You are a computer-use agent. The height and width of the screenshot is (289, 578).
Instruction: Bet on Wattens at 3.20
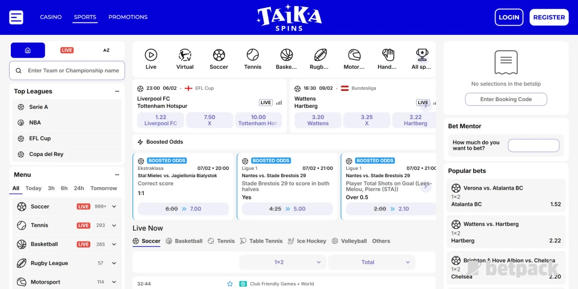pyautogui.click(x=318, y=120)
